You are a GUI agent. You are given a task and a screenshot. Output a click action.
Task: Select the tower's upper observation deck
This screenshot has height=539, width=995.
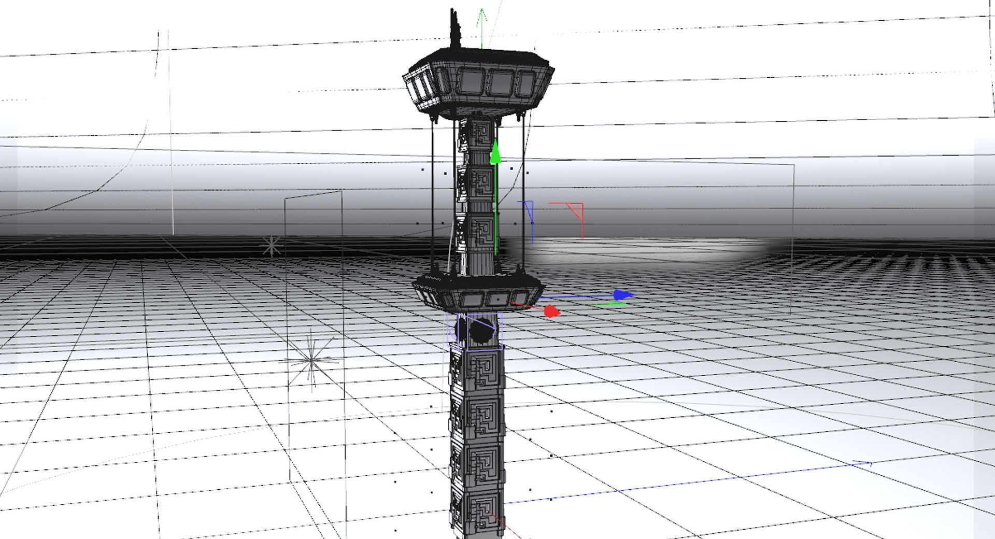point(478,83)
